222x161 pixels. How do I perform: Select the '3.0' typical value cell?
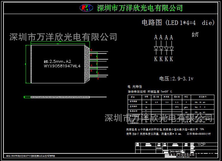click(x=167, y=102)
